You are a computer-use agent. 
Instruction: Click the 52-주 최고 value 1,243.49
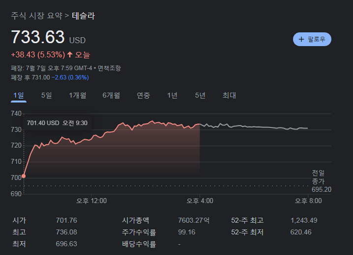click(x=304, y=220)
